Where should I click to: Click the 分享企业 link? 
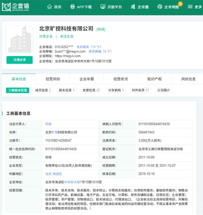pyautogui.click(x=46, y=36)
